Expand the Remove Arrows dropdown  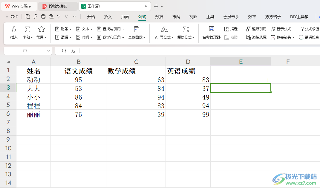coord(293,37)
